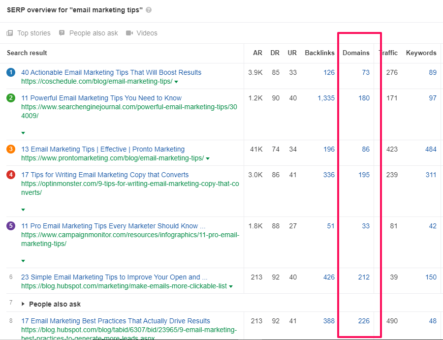
Task: Click the purple position 5 badge
Action: point(11,226)
